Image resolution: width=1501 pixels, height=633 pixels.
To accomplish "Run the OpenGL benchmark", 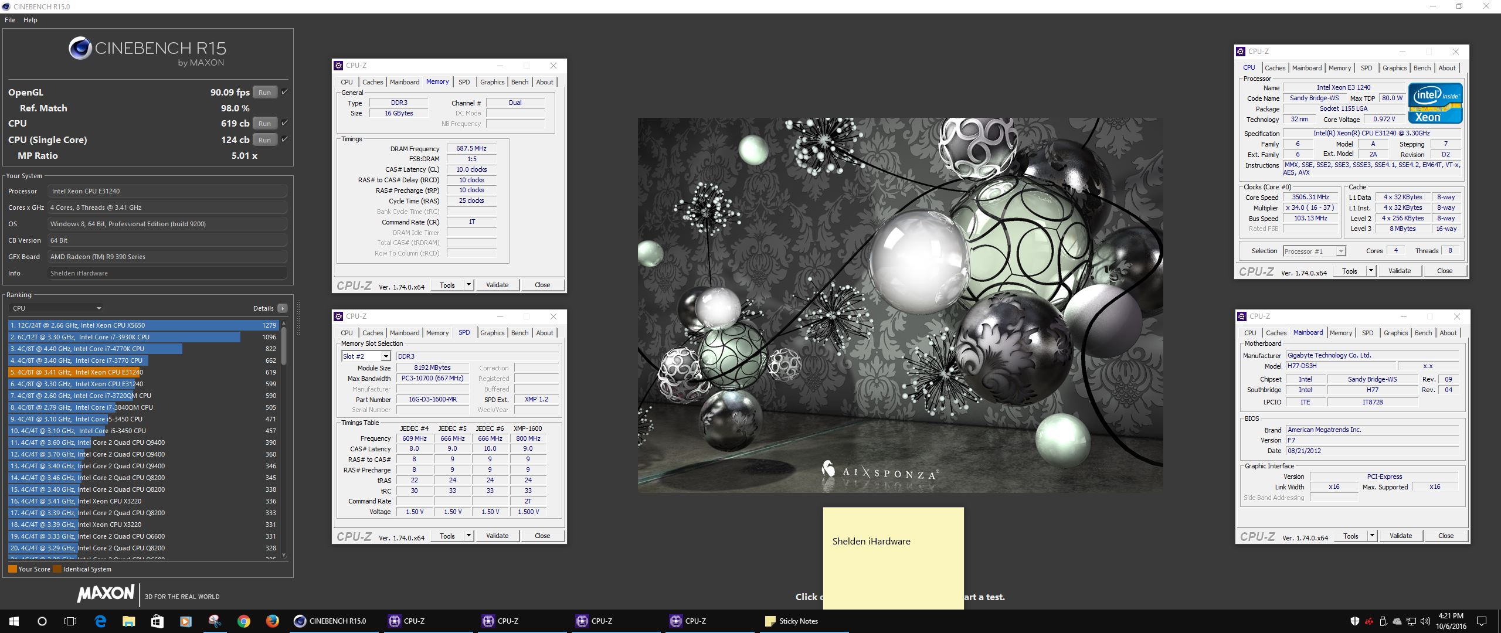I will [x=265, y=92].
